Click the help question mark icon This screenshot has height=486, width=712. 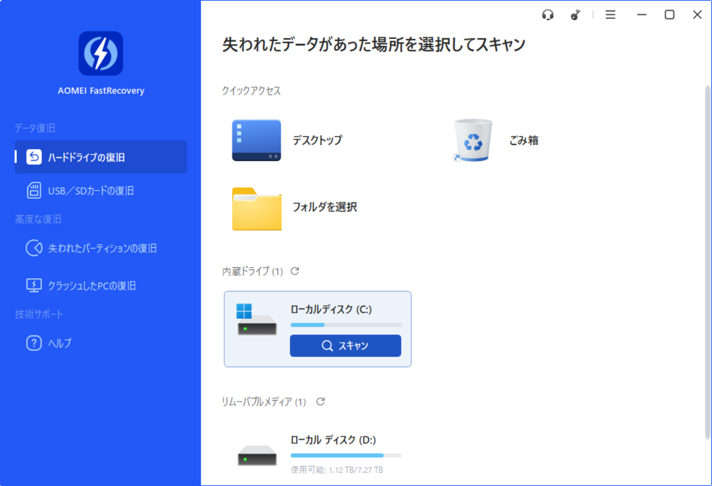[x=34, y=343]
